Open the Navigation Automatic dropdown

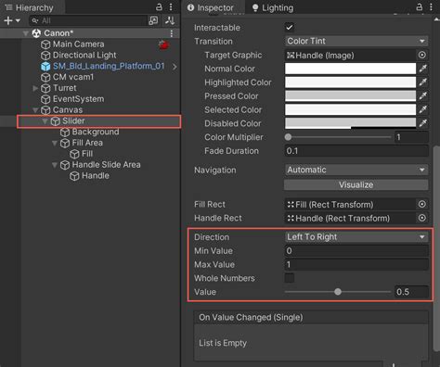[356, 170]
